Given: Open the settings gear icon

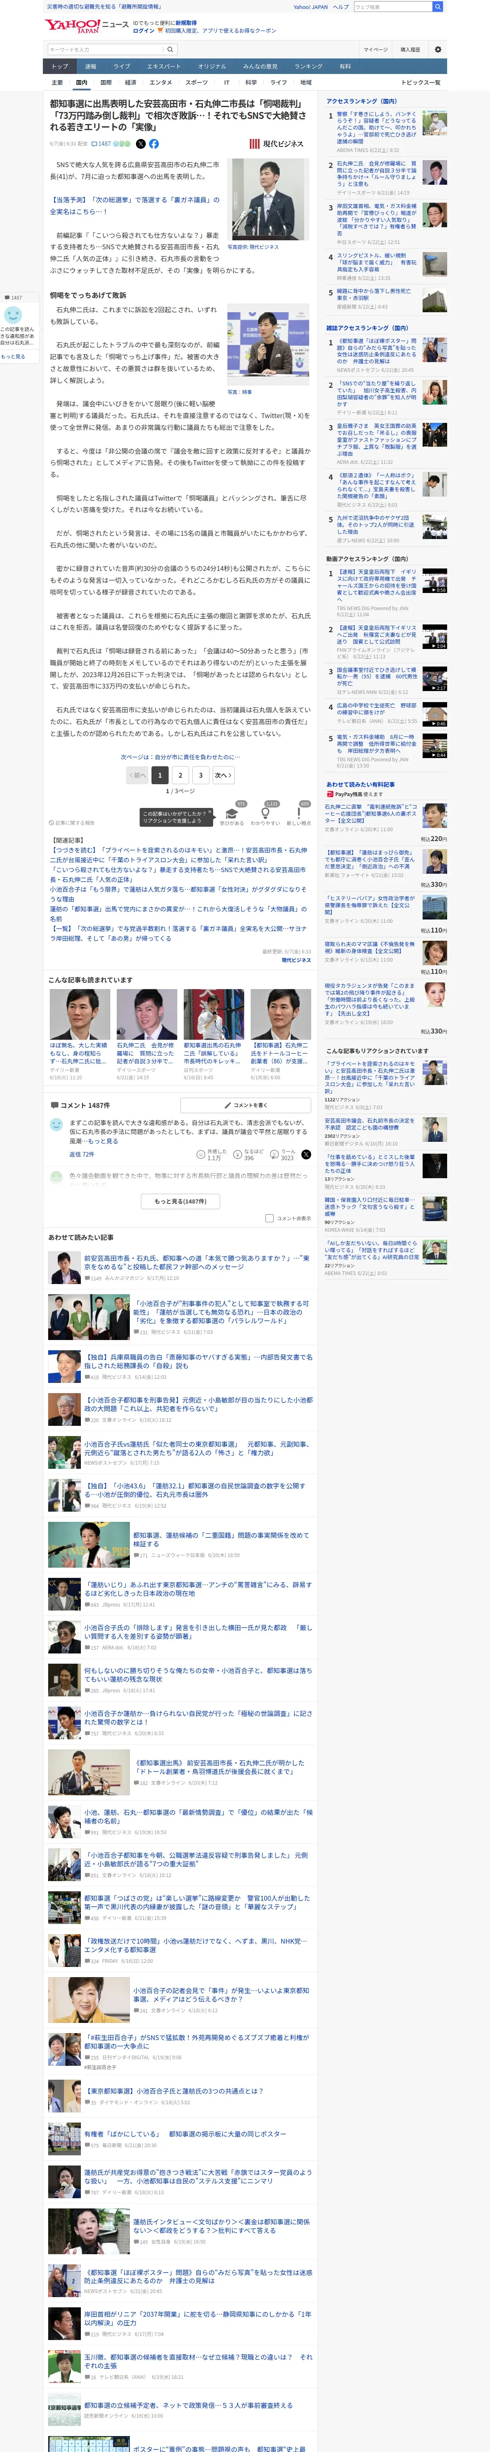Looking at the screenshot, I should coord(438,49).
